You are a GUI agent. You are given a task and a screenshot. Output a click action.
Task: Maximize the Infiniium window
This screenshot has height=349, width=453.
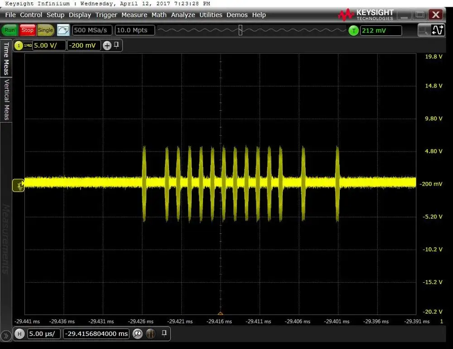pyautogui.click(x=420, y=15)
